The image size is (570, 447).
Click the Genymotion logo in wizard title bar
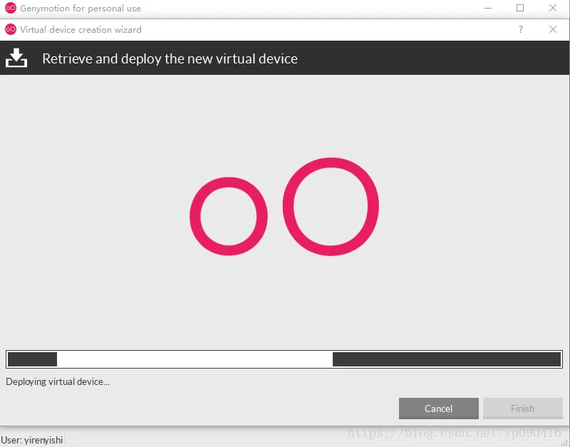[x=11, y=29]
